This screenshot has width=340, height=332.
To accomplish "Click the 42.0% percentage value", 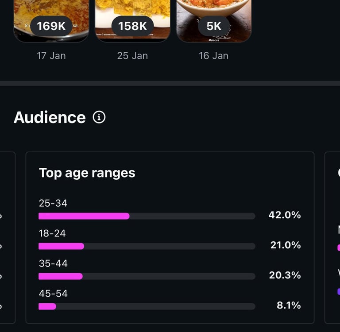I will coord(285,215).
